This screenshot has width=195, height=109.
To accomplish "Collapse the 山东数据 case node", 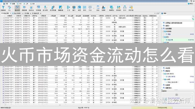I will click(162, 29).
